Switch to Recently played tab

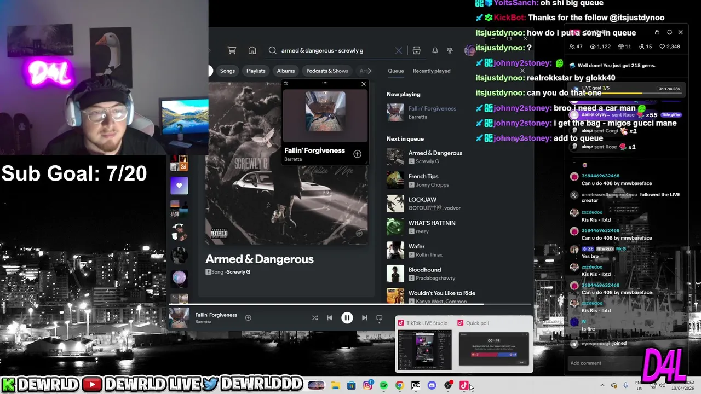432,71
